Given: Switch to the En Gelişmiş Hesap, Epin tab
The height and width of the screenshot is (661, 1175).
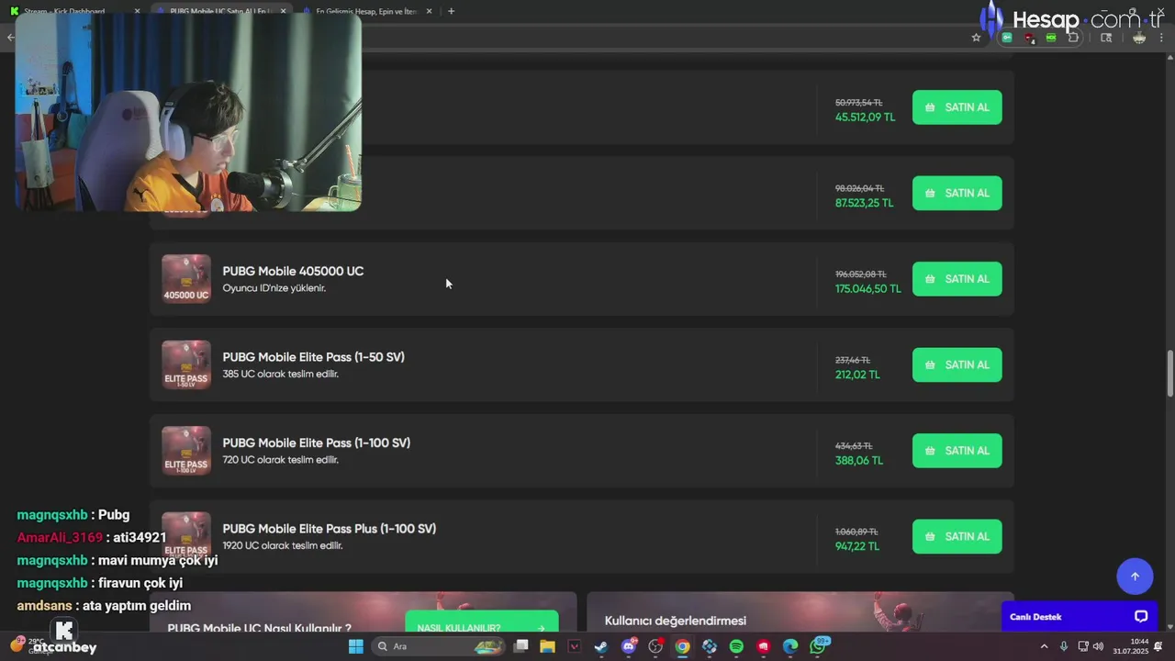Looking at the screenshot, I should click(365, 11).
